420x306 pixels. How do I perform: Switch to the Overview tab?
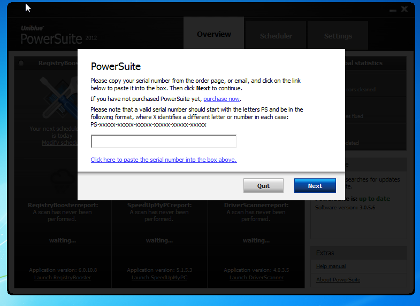click(x=214, y=34)
